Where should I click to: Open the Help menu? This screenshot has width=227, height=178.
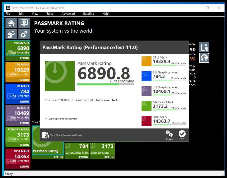[105, 14]
